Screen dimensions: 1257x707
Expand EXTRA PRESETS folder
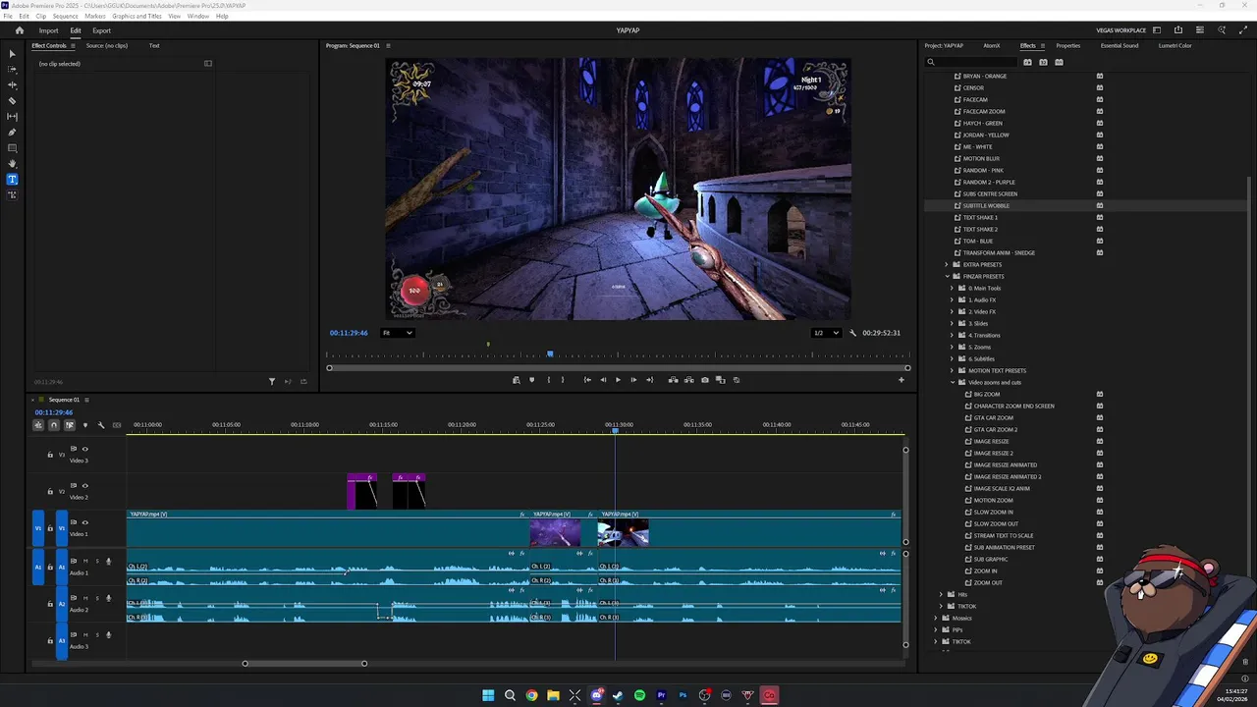tap(947, 264)
